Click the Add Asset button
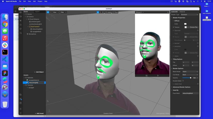 click(39, 113)
